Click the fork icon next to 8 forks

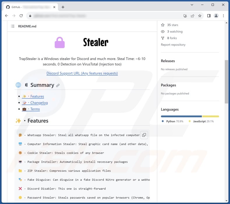(x=163, y=38)
